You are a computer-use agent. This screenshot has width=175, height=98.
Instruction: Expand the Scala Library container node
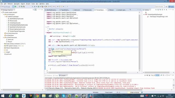tap(4, 44)
